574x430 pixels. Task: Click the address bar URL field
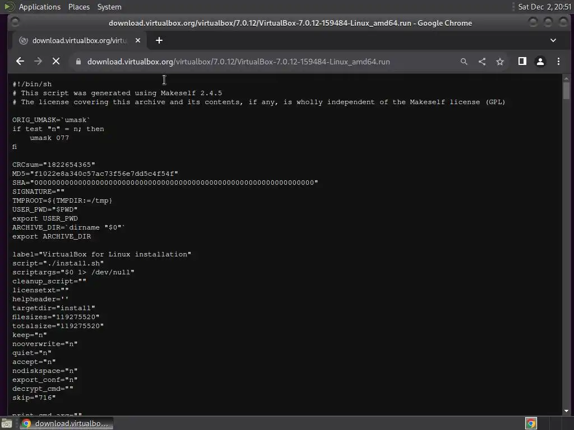(x=238, y=62)
